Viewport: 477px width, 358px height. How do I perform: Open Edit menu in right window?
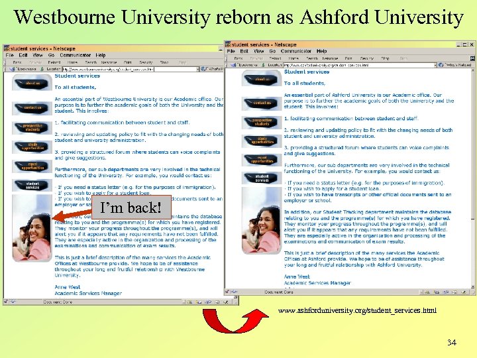tap(244, 51)
